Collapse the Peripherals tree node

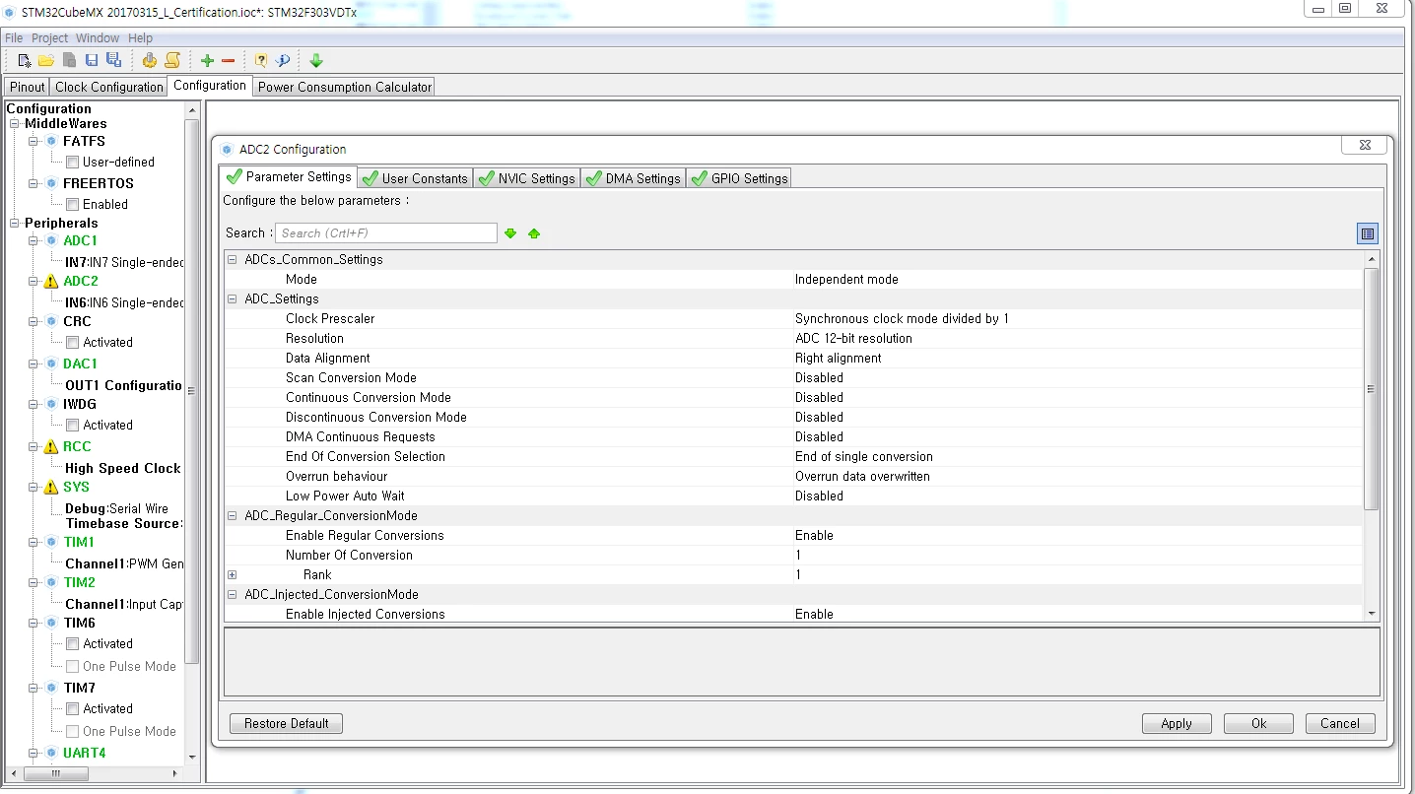(15, 224)
